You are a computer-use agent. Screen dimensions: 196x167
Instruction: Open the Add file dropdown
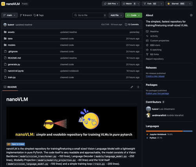[x=116, y=15]
